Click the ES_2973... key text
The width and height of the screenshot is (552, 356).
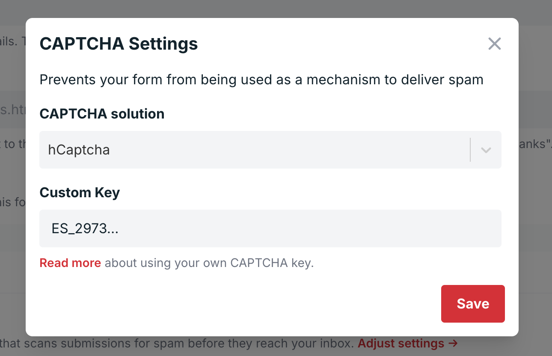click(85, 228)
